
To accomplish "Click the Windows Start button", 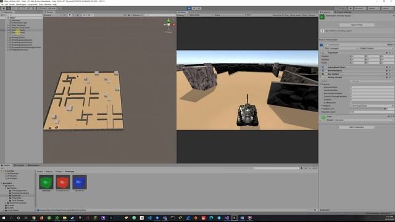I will coord(4,218).
